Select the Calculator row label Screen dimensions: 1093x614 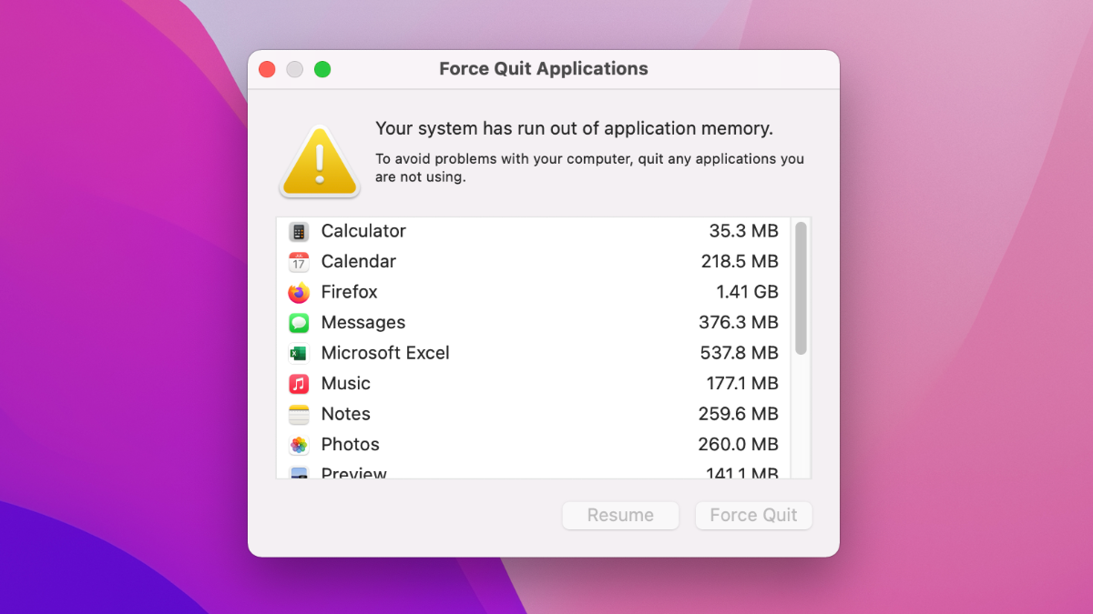click(x=363, y=231)
